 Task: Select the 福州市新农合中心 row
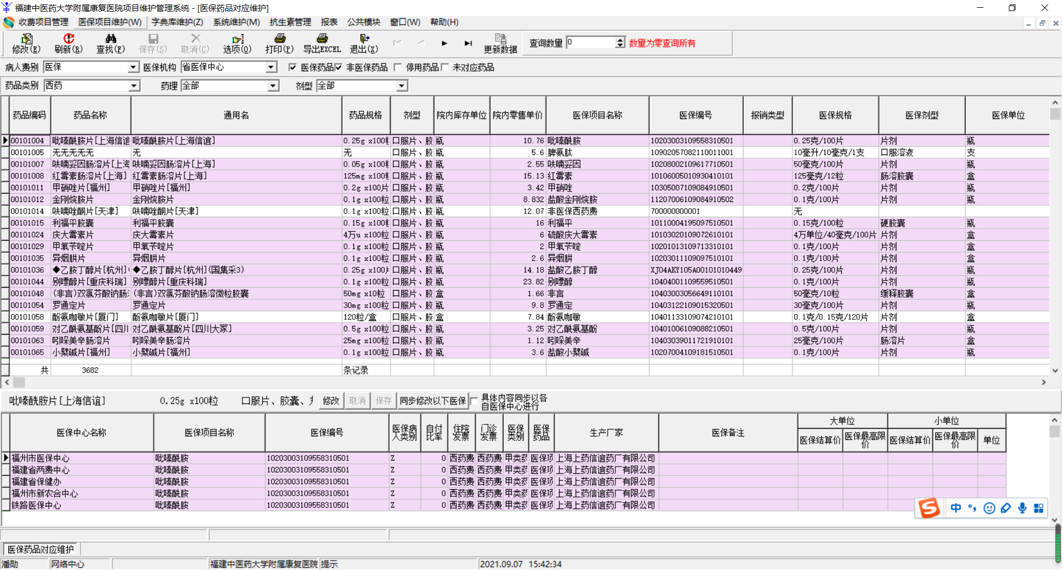504,494
